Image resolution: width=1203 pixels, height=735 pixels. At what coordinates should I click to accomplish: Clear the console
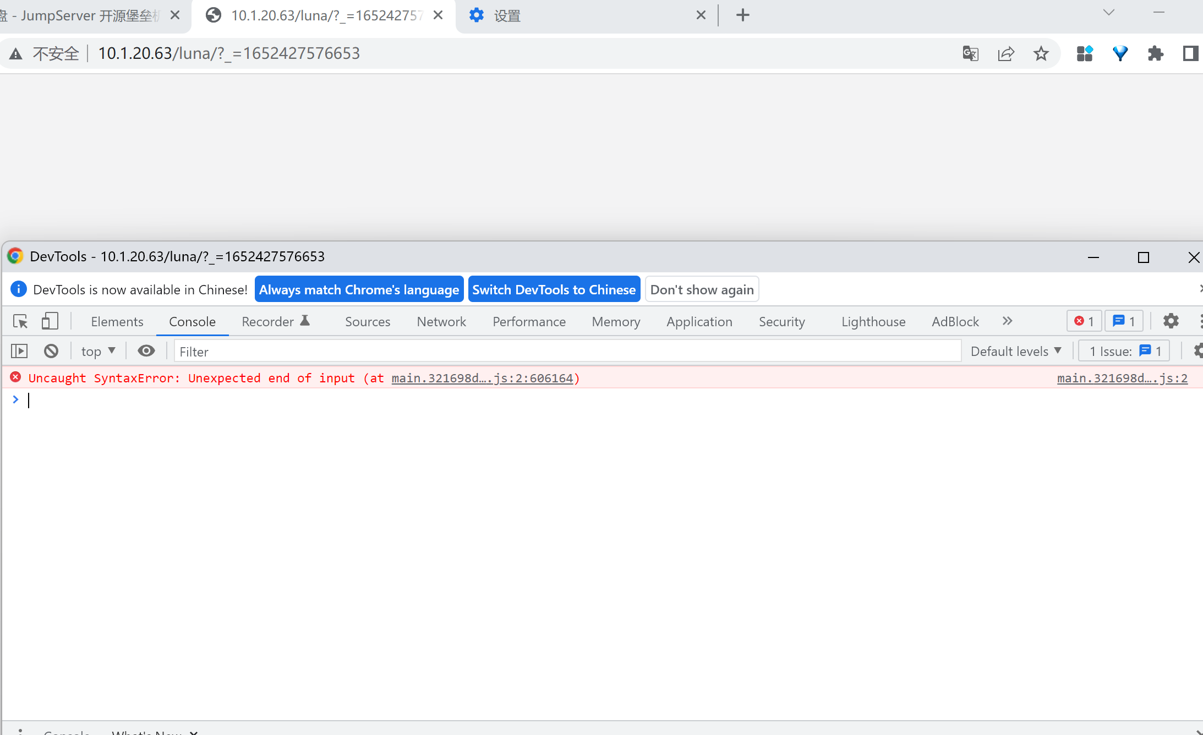[x=51, y=350]
